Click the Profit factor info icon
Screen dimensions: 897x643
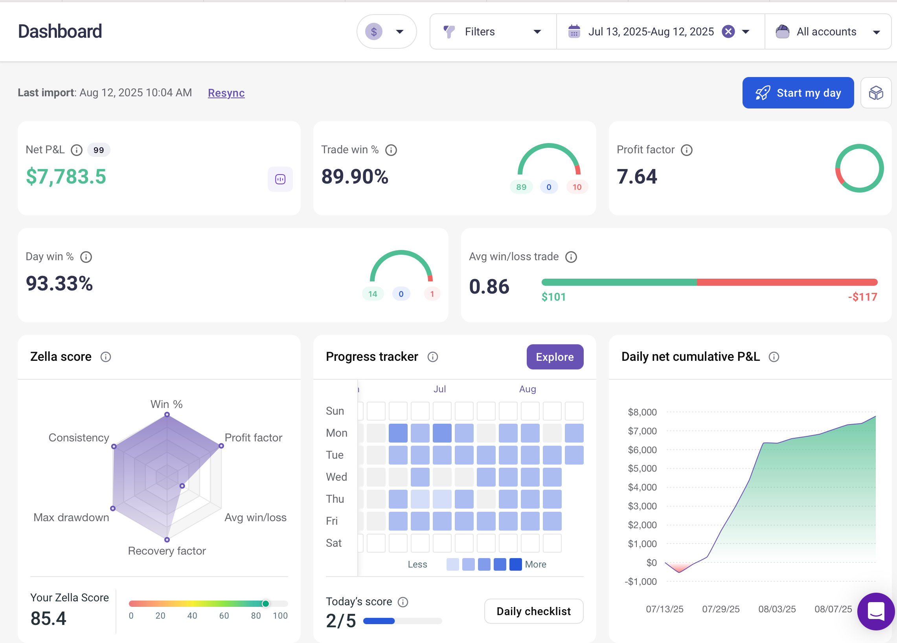686,150
